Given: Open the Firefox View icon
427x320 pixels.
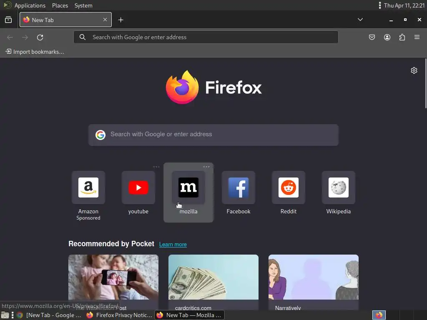Looking at the screenshot, I should click(x=8, y=20).
